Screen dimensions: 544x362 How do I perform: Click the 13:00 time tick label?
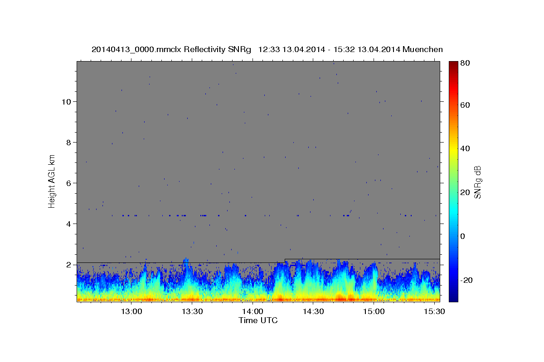[x=131, y=312]
